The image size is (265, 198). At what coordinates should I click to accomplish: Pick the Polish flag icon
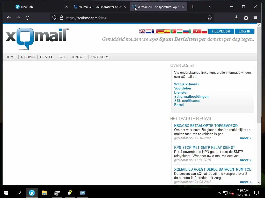click(204, 31)
